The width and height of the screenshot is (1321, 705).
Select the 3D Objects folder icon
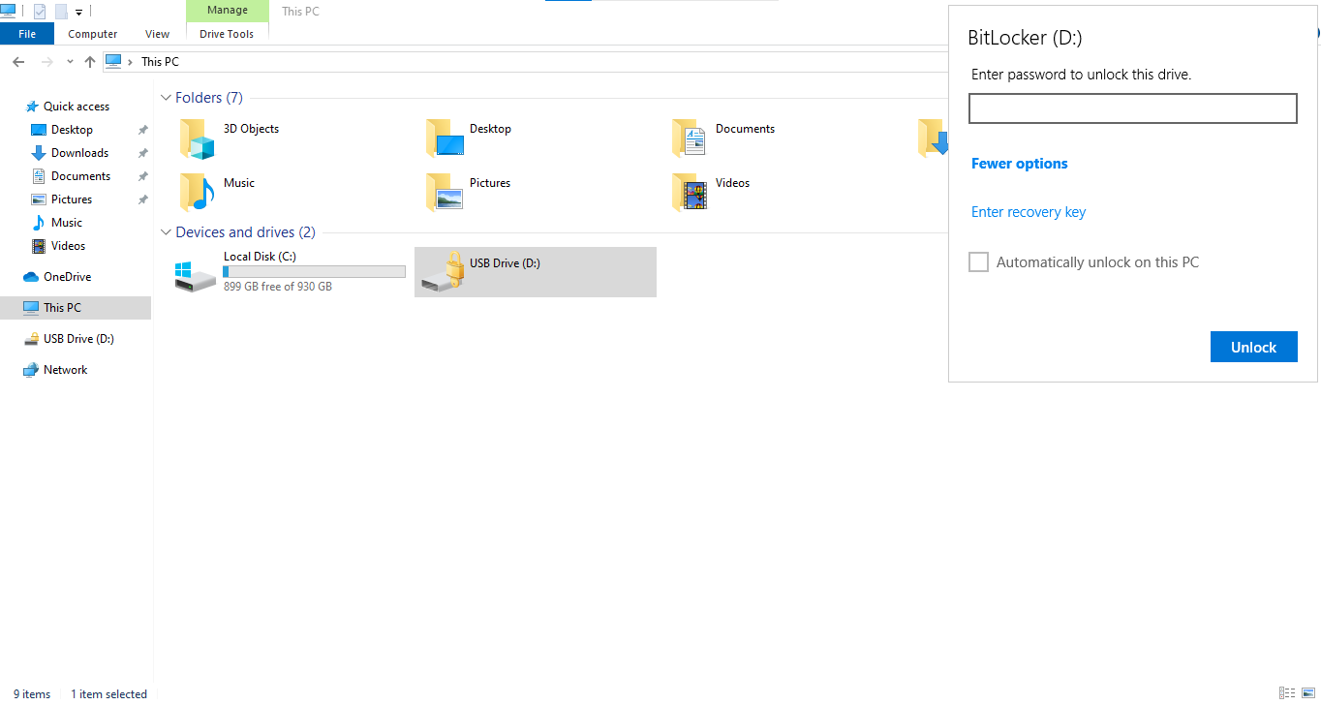click(197, 138)
